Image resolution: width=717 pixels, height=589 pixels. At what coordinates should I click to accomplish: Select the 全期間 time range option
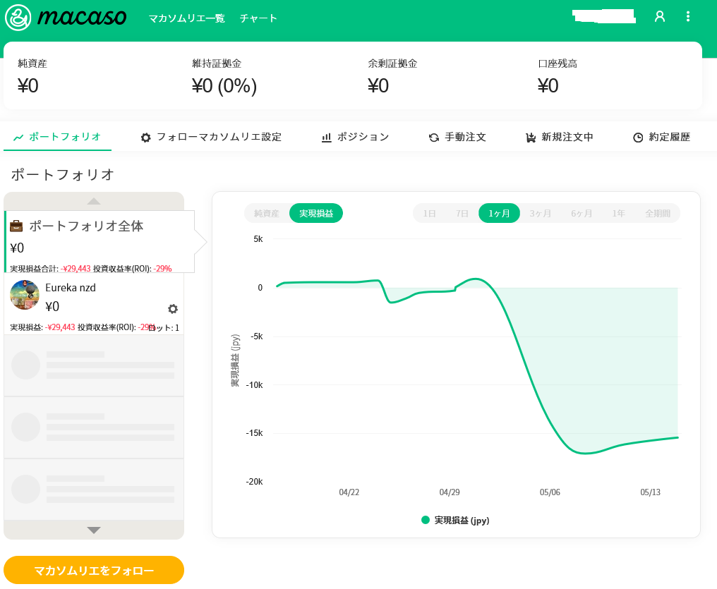point(658,213)
